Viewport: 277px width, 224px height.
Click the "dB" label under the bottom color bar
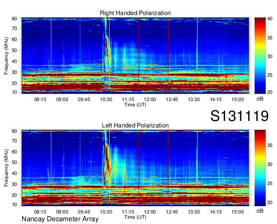click(x=260, y=211)
